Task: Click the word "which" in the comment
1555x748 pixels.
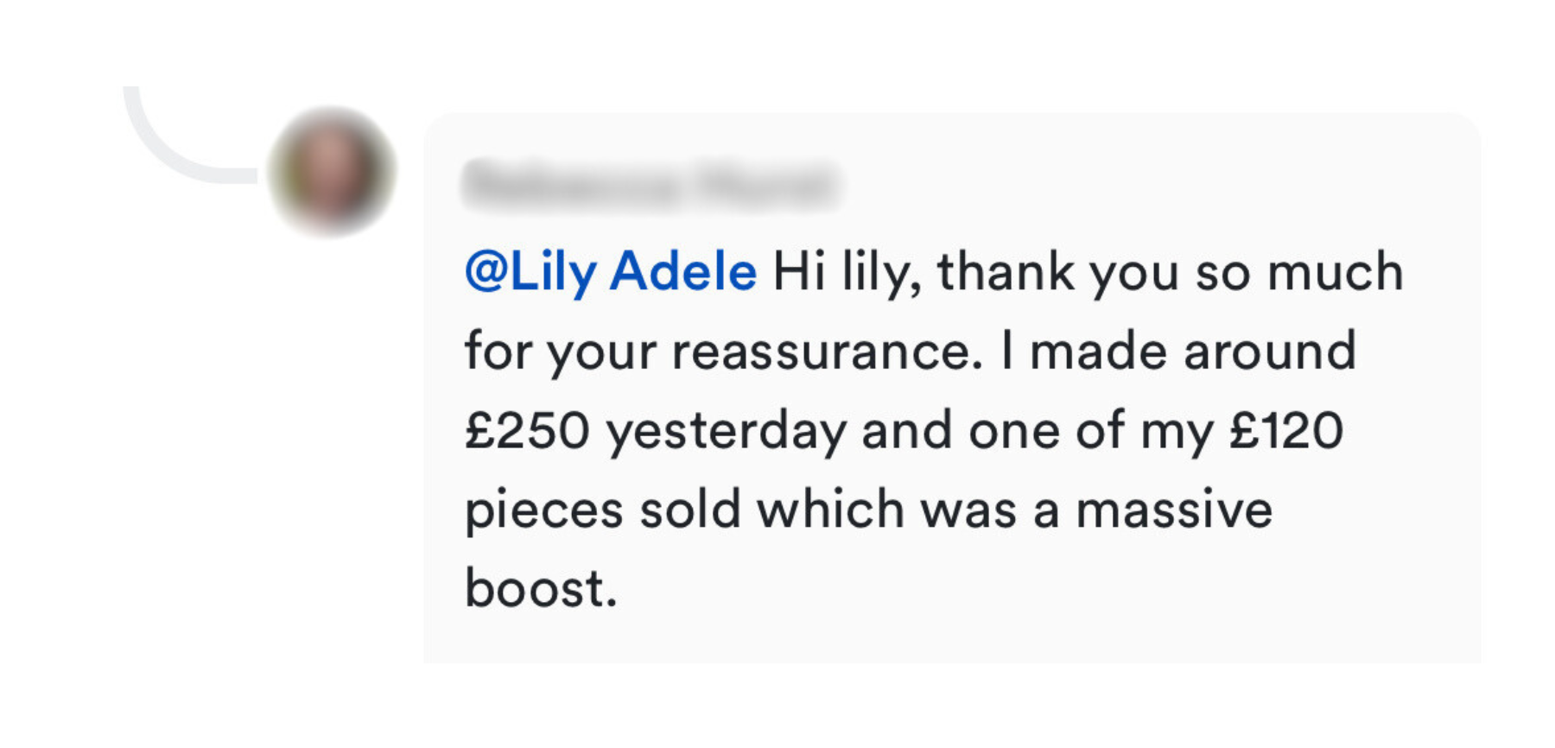Action: click(x=830, y=510)
